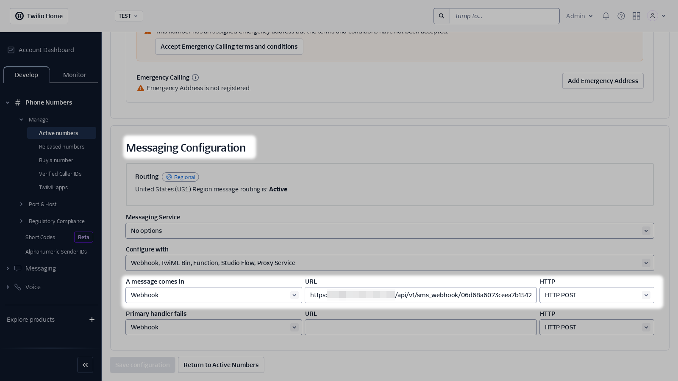Open Buy a number page
Screen dimensions: 678x381
pyautogui.click(x=56, y=160)
